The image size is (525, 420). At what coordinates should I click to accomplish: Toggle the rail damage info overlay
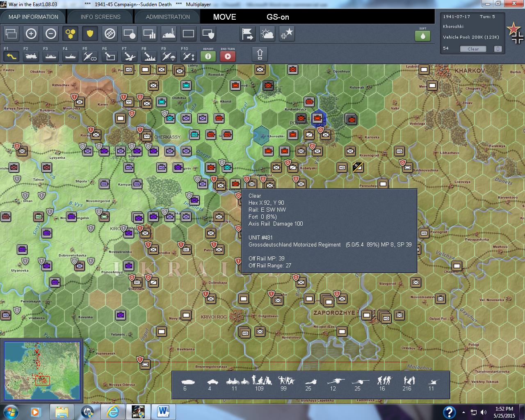(110, 34)
